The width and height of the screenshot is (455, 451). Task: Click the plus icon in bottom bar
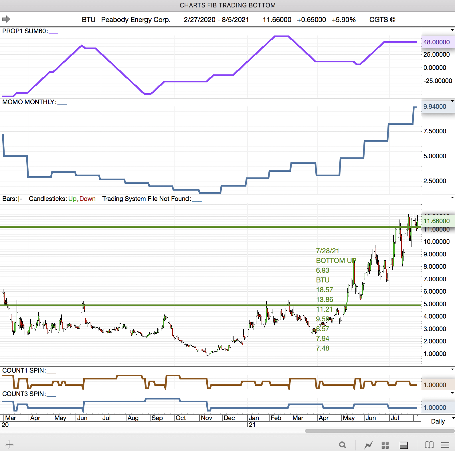(9, 445)
